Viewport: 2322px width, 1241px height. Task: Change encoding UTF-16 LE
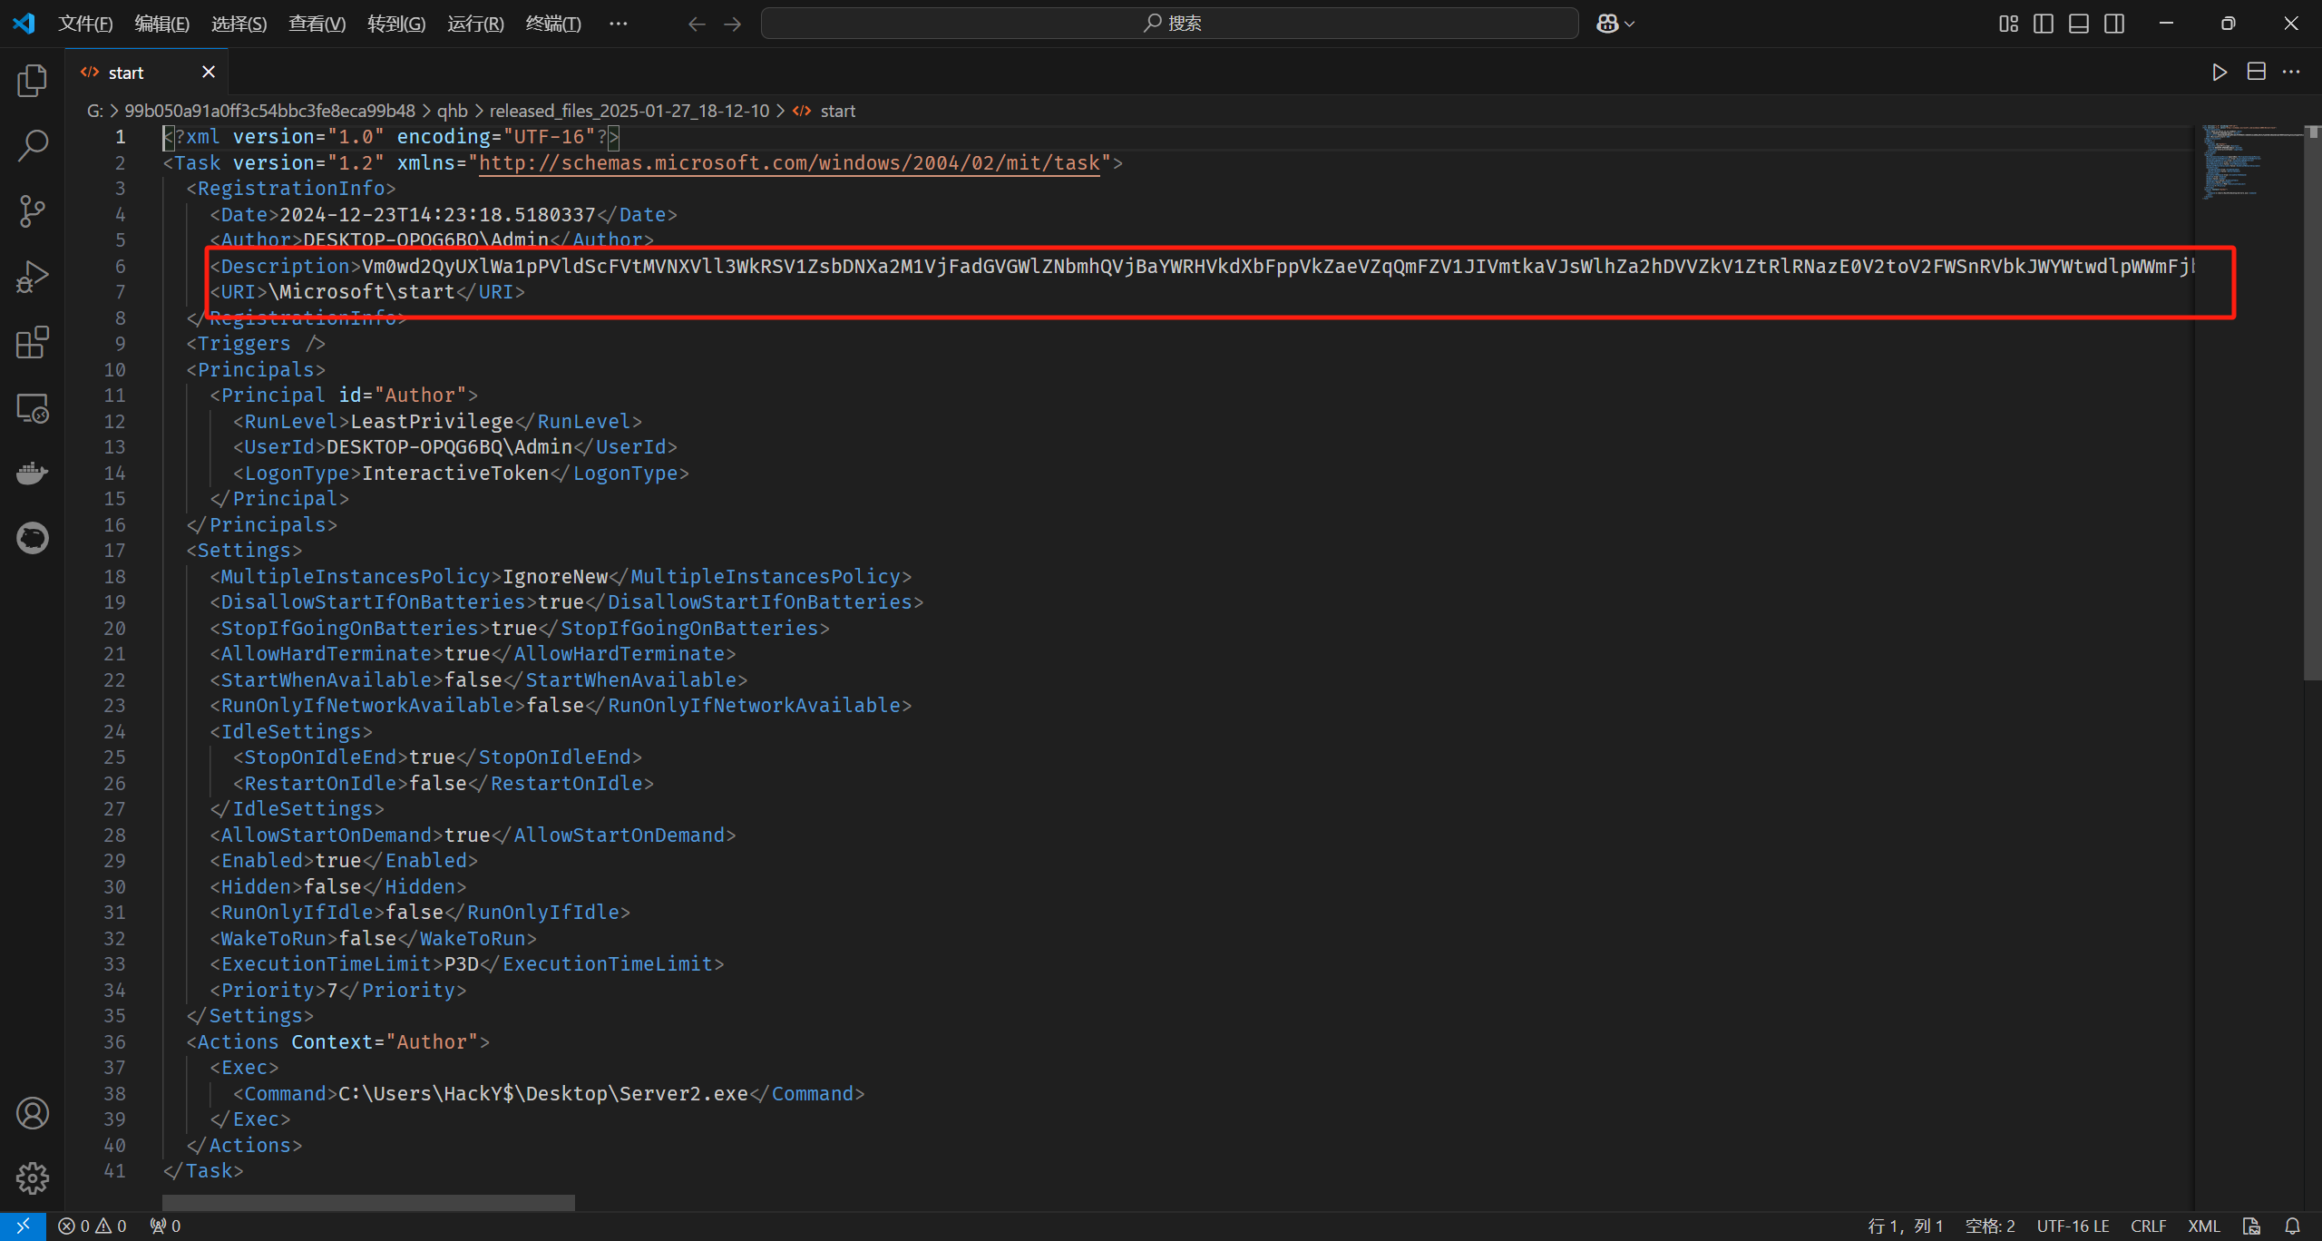tap(2073, 1226)
